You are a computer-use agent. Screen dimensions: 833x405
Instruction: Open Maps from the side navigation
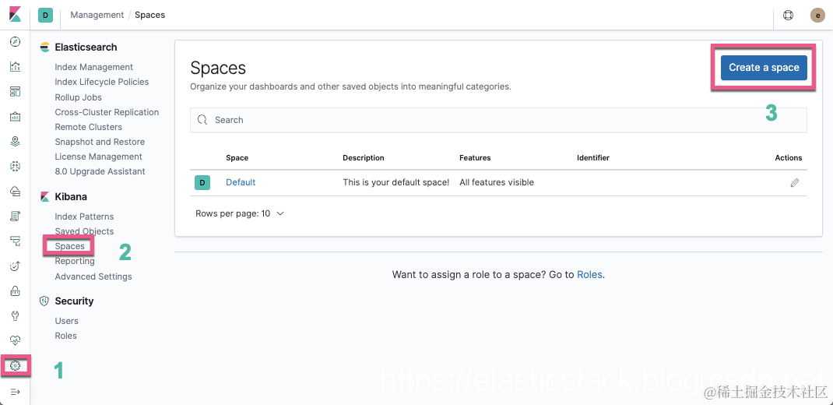15,142
